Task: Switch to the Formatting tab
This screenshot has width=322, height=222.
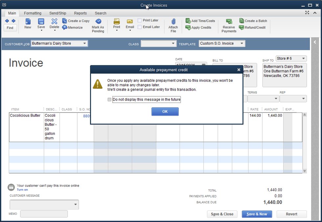Action: pos(33,13)
